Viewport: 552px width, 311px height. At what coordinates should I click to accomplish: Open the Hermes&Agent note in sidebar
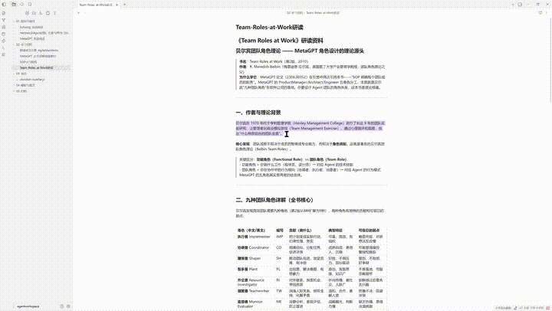coord(44,33)
